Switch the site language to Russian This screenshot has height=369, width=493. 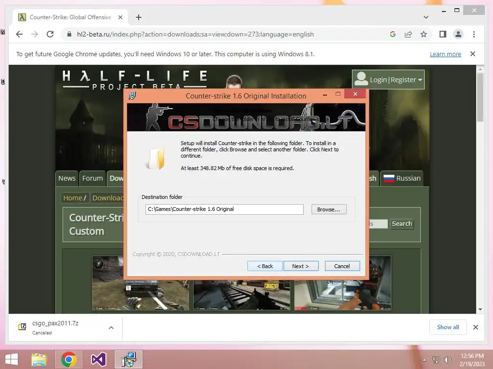402,178
